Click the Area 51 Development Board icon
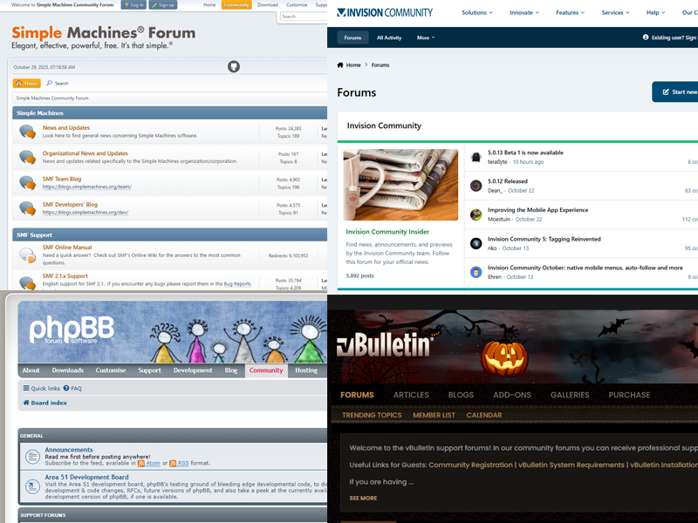 pyautogui.click(x=32, y=484)
